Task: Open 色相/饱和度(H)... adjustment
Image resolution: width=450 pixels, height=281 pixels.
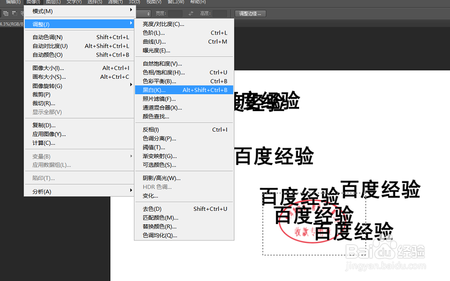Action: pos(184,72)
